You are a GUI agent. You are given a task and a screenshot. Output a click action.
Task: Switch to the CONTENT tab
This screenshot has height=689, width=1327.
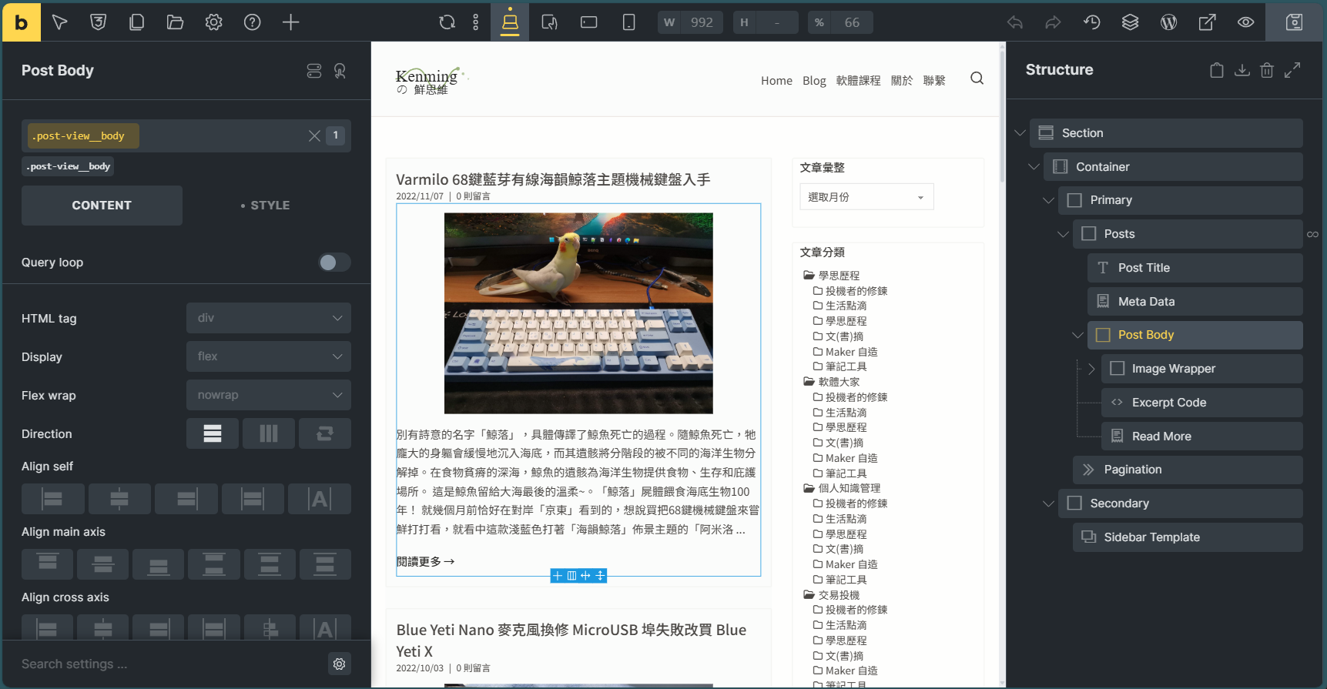pos(102,206)
